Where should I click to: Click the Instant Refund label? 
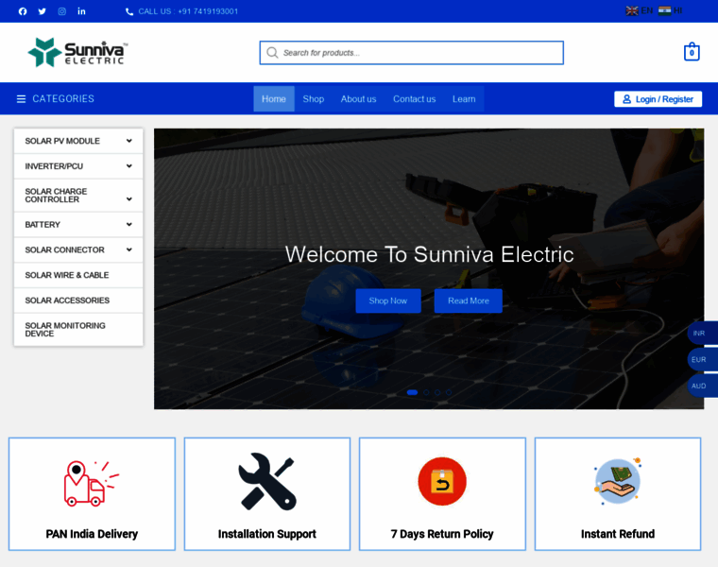[617, 534]
